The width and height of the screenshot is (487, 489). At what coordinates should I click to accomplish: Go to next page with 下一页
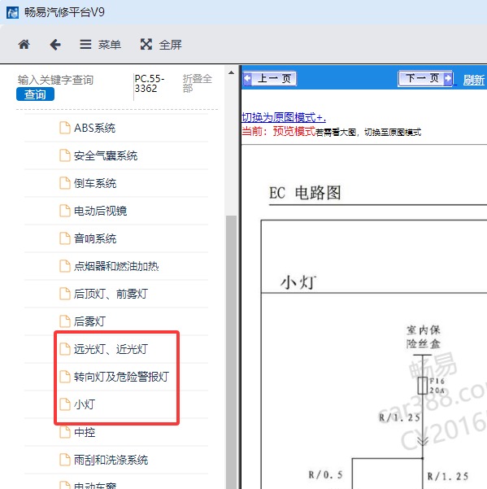pos(425,78)
